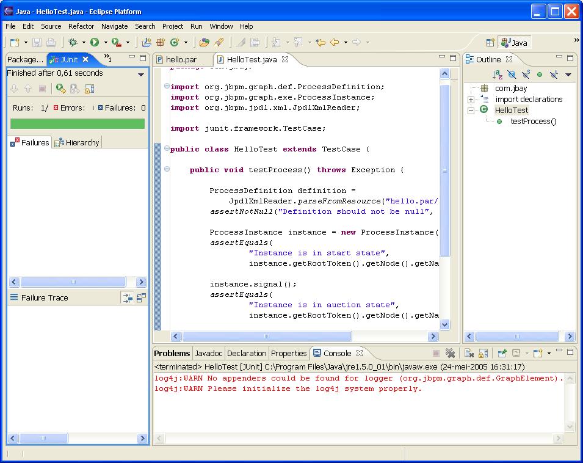Screen dimensions: 583x463
Task: Open the Problems tab
Action: 172,353
